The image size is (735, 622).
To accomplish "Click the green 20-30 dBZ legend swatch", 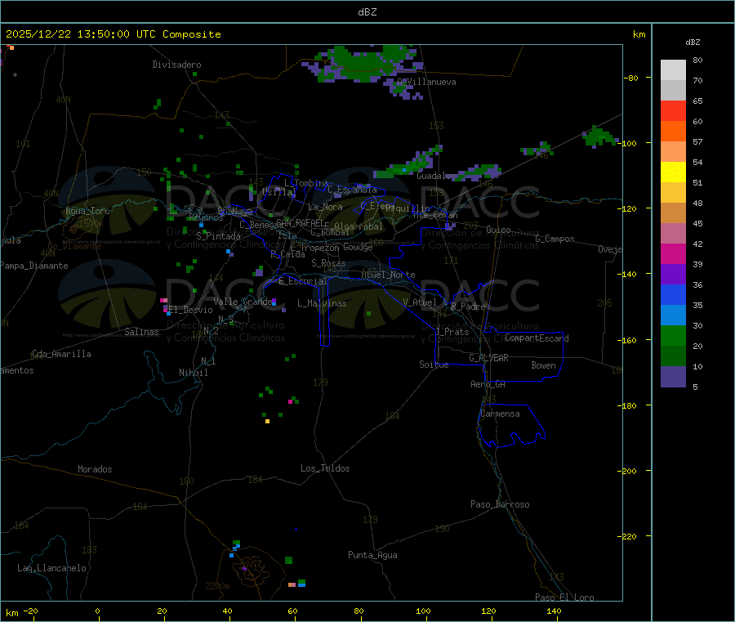I will point(673,335).
